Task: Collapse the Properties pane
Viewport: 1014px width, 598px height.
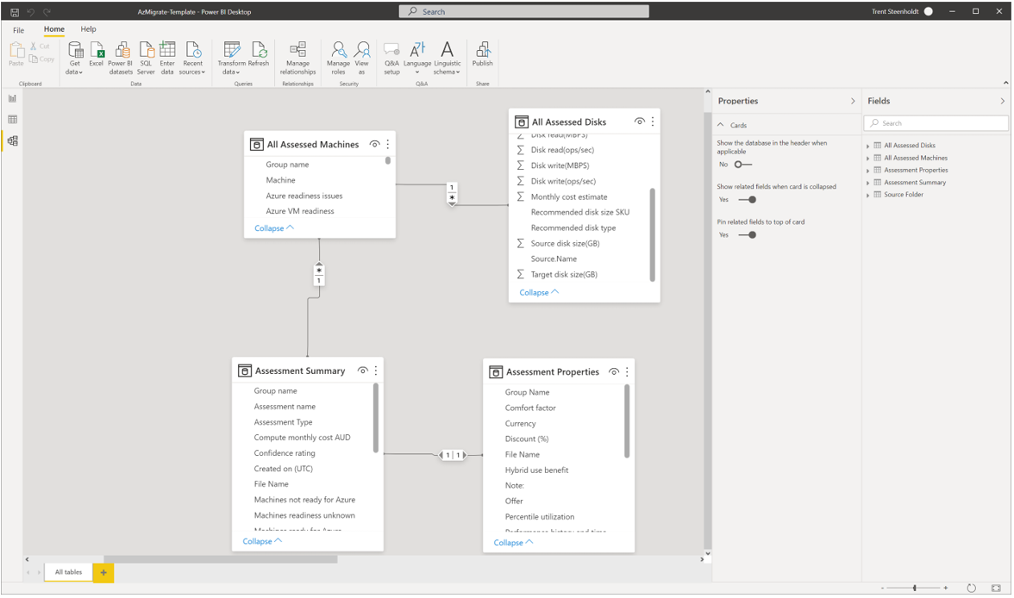Action: pos(853,101)
